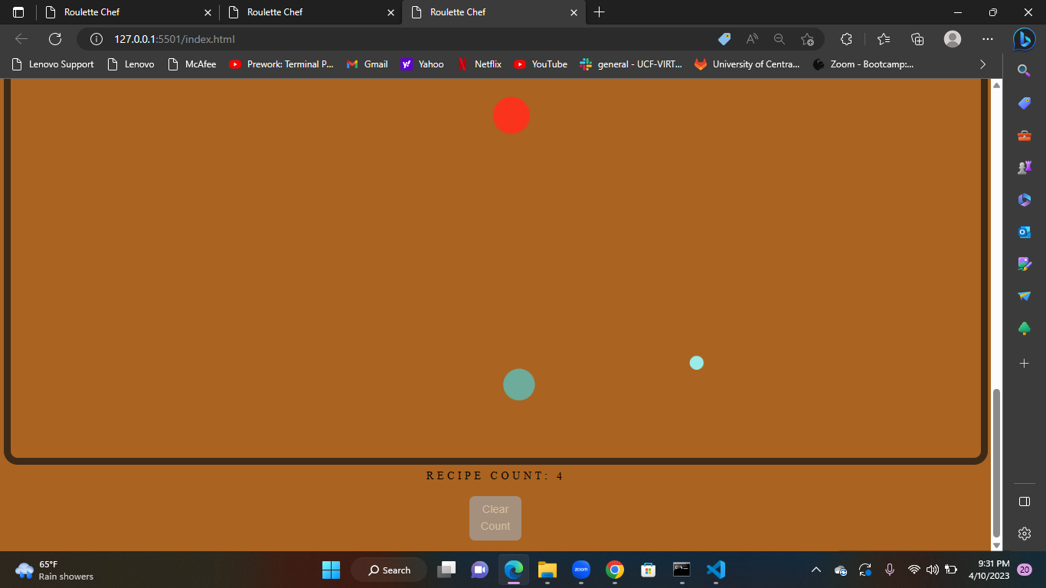Open Search in the Edge sidebar
This screenshot has height=588, width=1046.
pos(1024,70)
